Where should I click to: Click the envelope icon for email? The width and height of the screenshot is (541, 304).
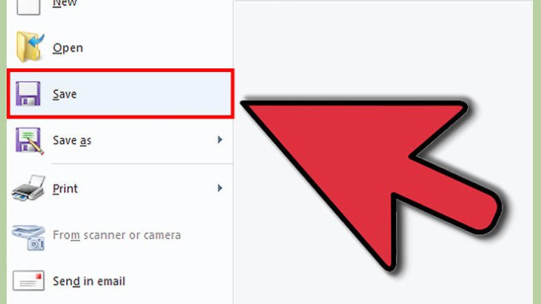[x=29, y=281]
